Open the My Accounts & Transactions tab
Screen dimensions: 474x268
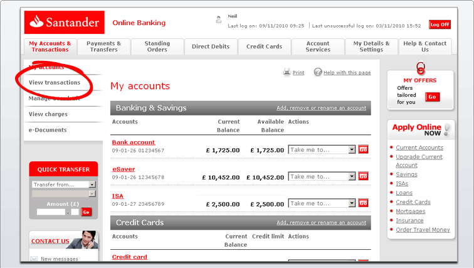[50, 46]
